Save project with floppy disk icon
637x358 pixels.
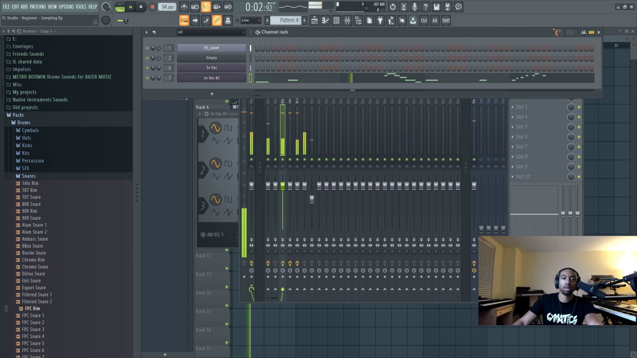pyautogui.click(x=436, y=7)
